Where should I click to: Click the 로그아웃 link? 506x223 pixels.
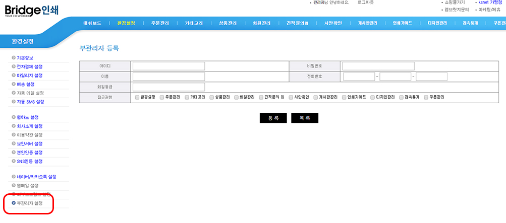pos(365,2)
